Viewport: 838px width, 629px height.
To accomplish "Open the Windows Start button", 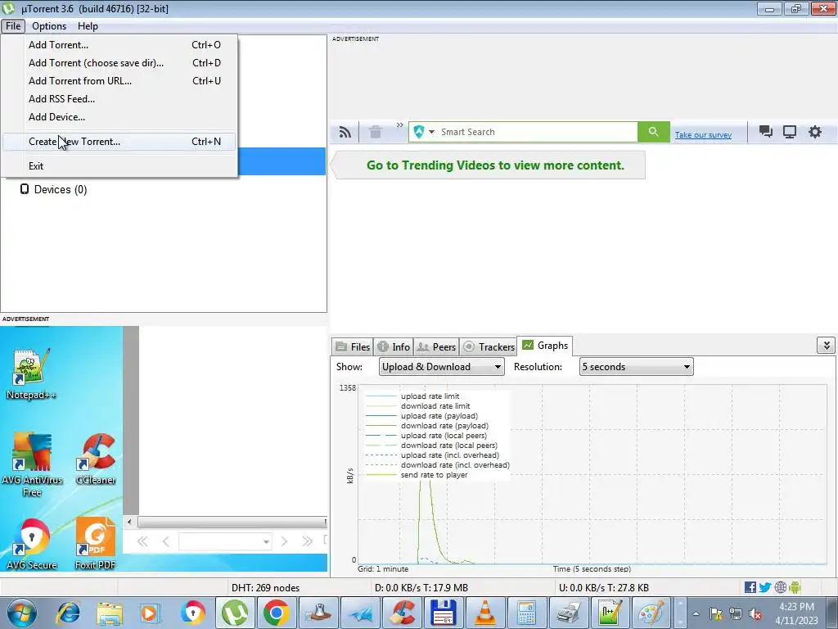I will tap(22, 613).
